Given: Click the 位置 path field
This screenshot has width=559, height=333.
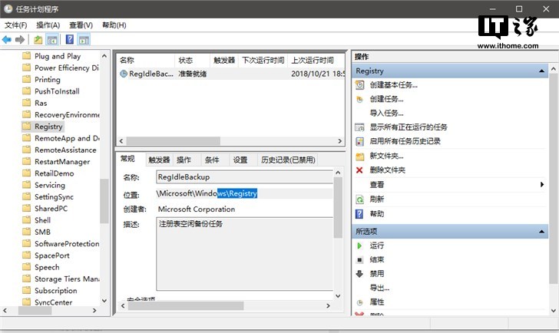Looking at the screenshot, I should tap(244, 193).
